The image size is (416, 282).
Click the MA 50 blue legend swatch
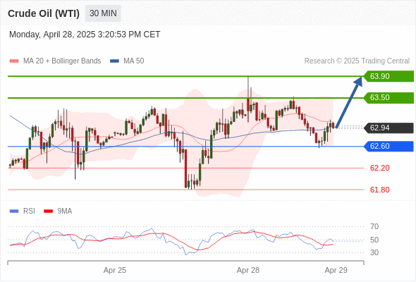114,61
